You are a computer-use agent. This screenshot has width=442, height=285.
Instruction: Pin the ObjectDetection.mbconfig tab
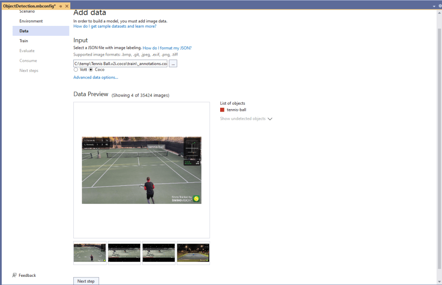click(x=60, y=6)
